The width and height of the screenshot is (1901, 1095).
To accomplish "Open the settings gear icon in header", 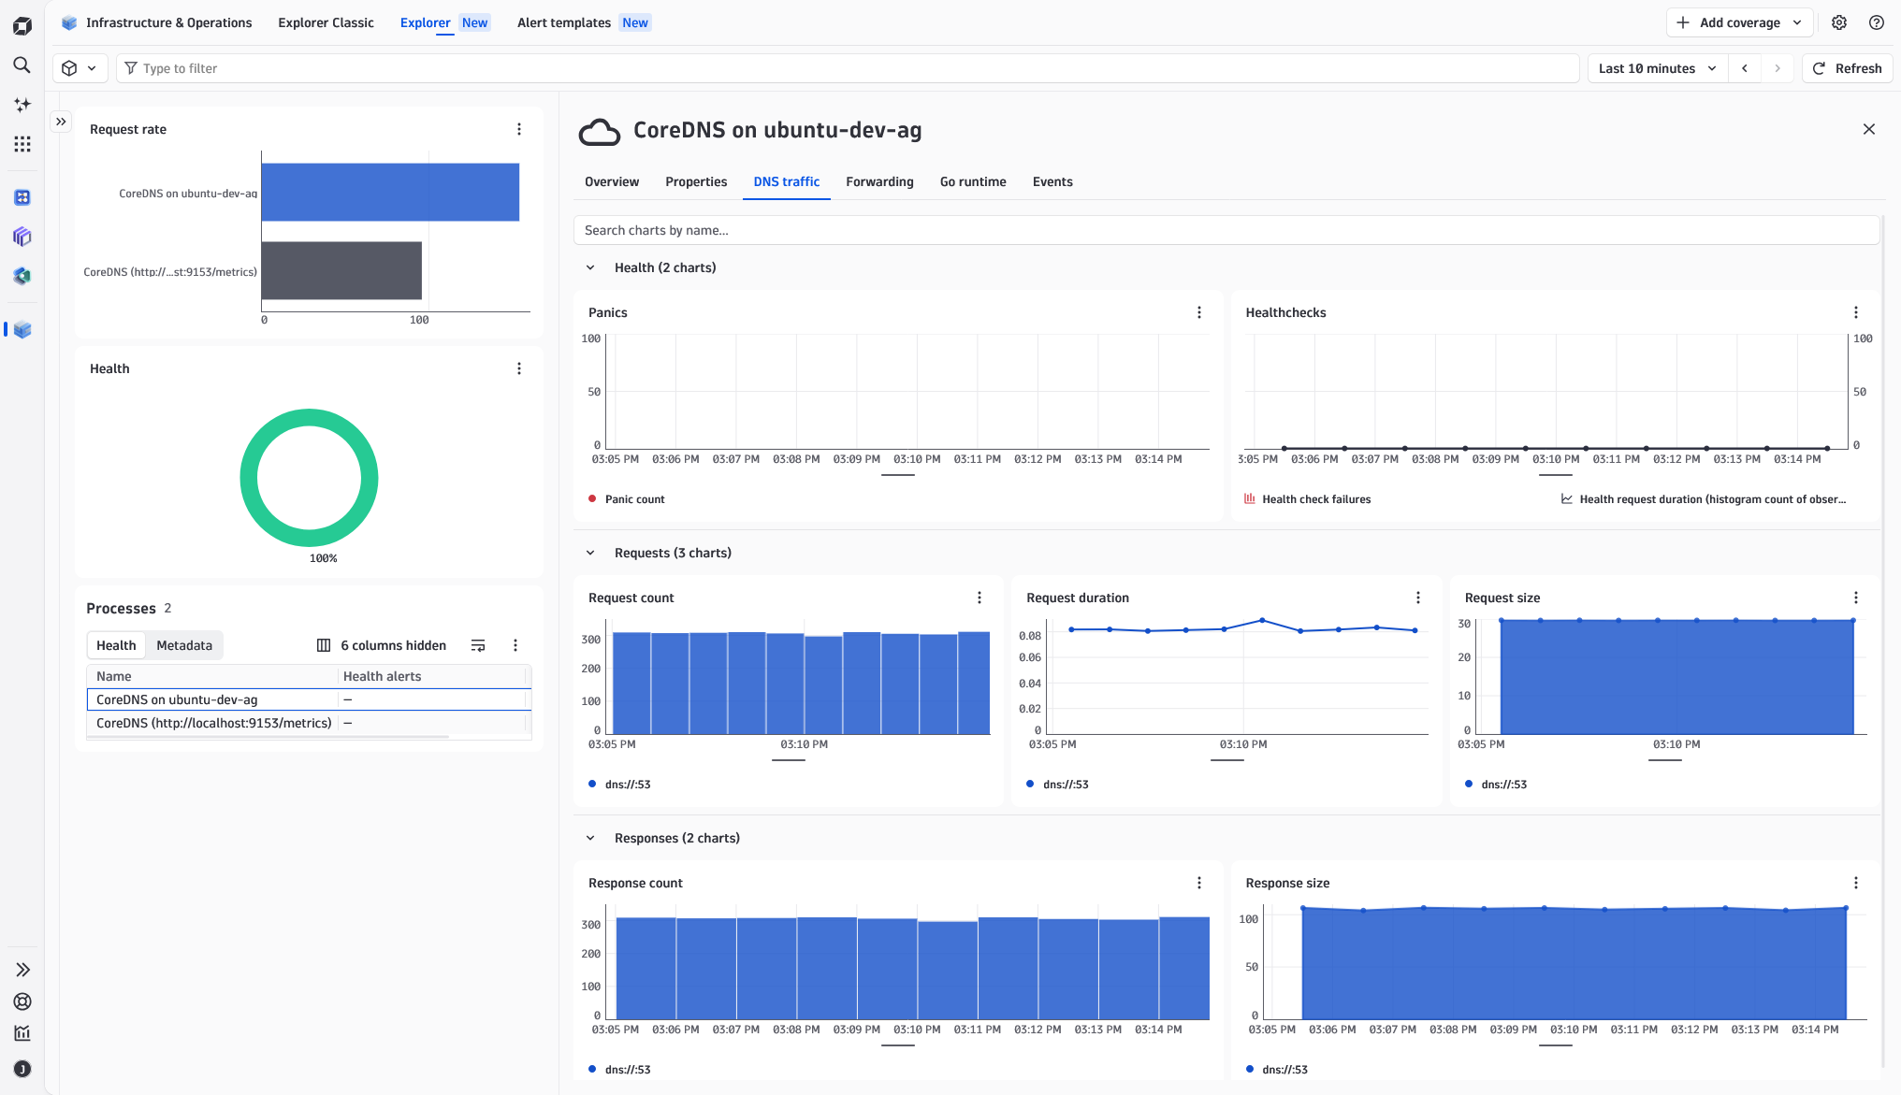I will coord(1839,22).
